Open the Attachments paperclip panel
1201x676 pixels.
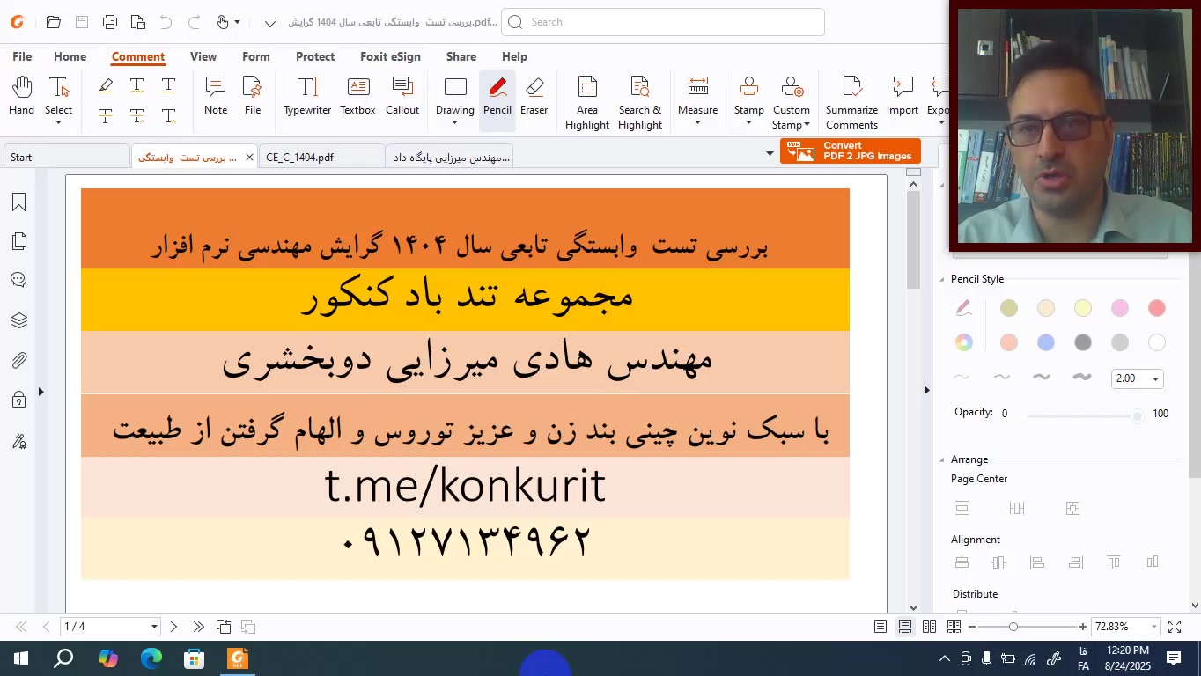(18, 360)
